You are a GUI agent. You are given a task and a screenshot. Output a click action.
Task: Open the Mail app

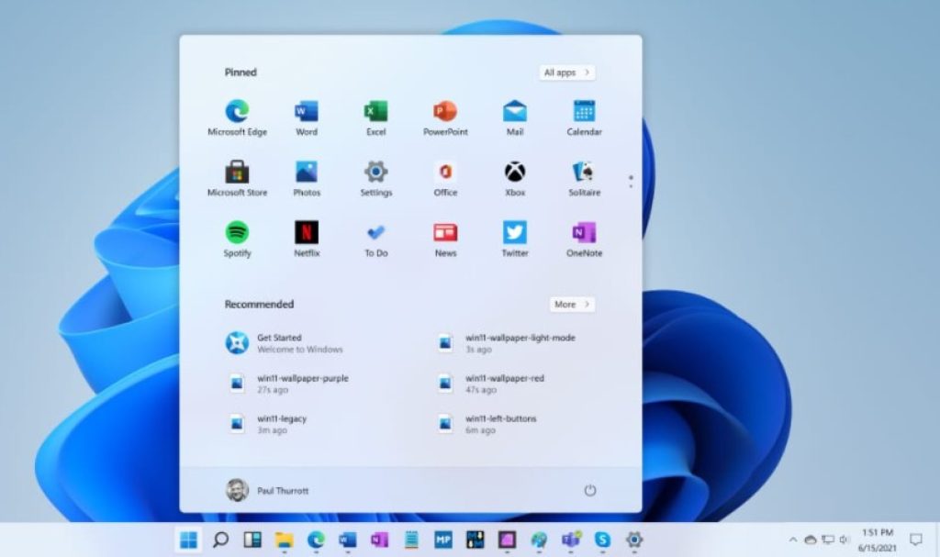coord(515,118)
